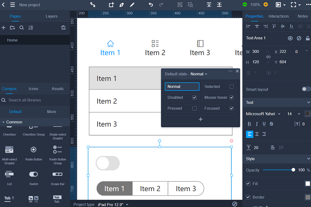Go back using the left arrow

3,5
